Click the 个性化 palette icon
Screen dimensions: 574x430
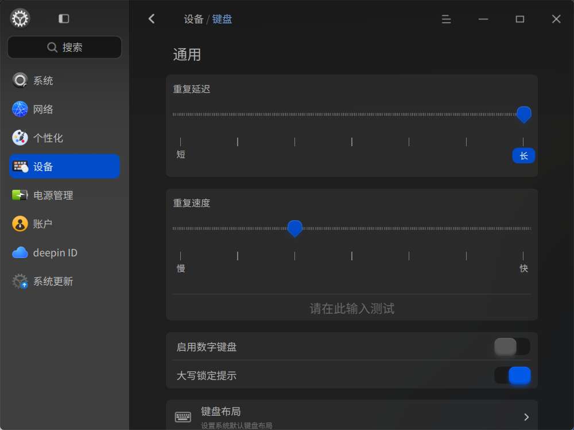pos(20,138)
